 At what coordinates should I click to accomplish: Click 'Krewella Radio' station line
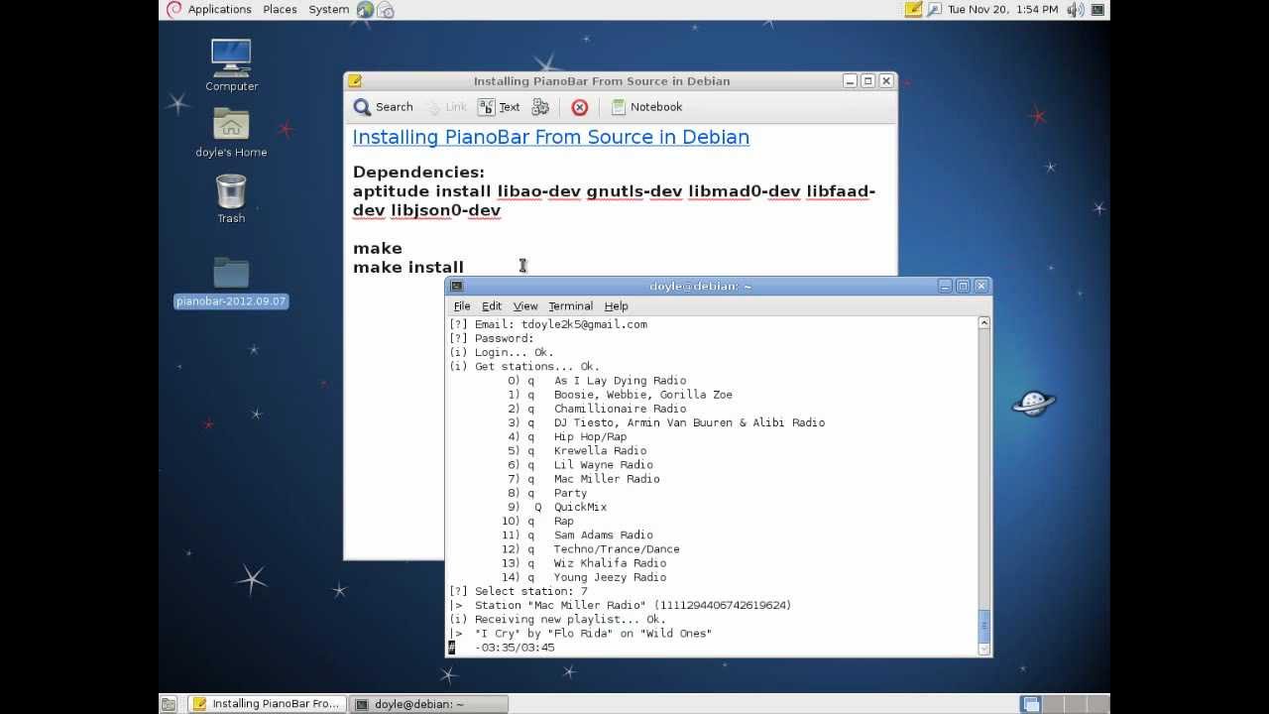[x=600, y=450]
